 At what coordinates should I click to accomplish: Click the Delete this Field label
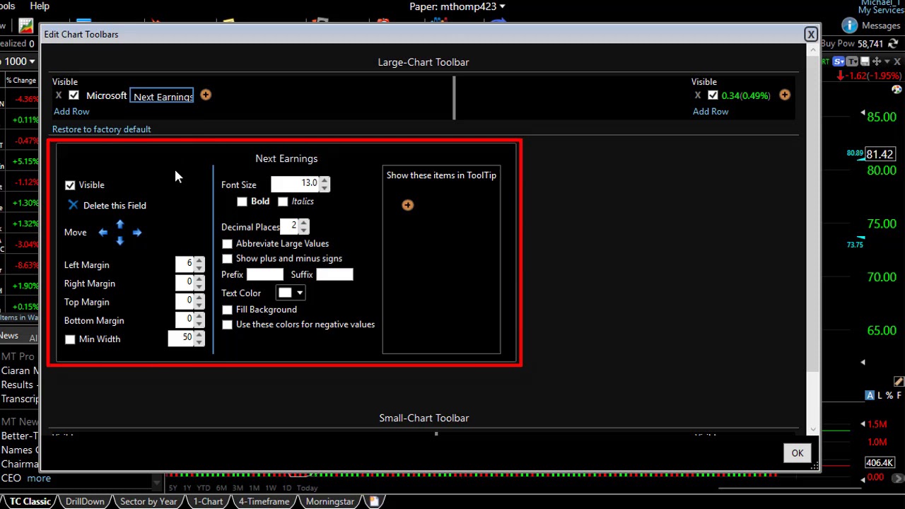pyautogui.click(x=115, y=206)
